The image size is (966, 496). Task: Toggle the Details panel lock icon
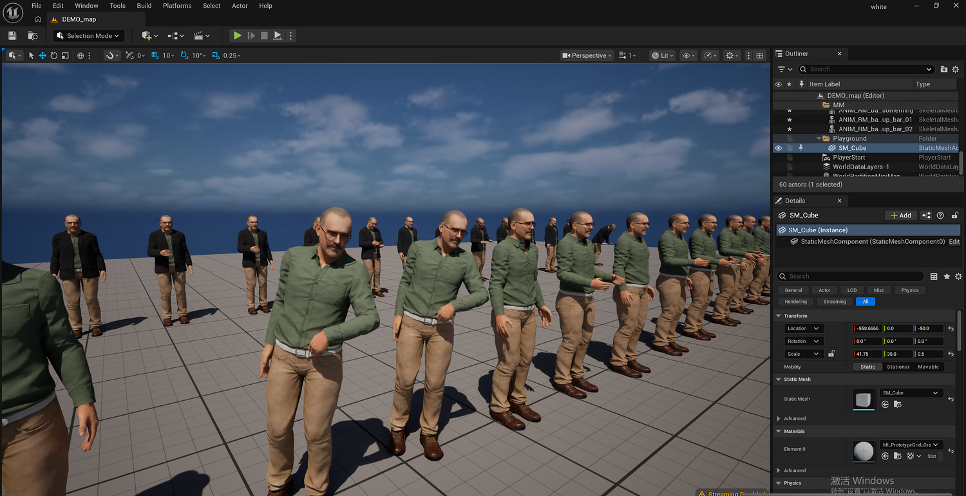955,216
